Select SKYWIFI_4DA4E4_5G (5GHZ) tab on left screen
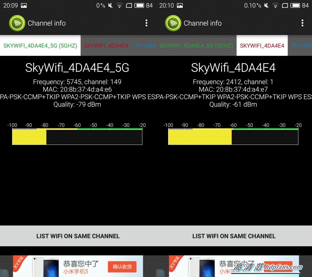This screenshot has height=277, width=312. [40, 45]
